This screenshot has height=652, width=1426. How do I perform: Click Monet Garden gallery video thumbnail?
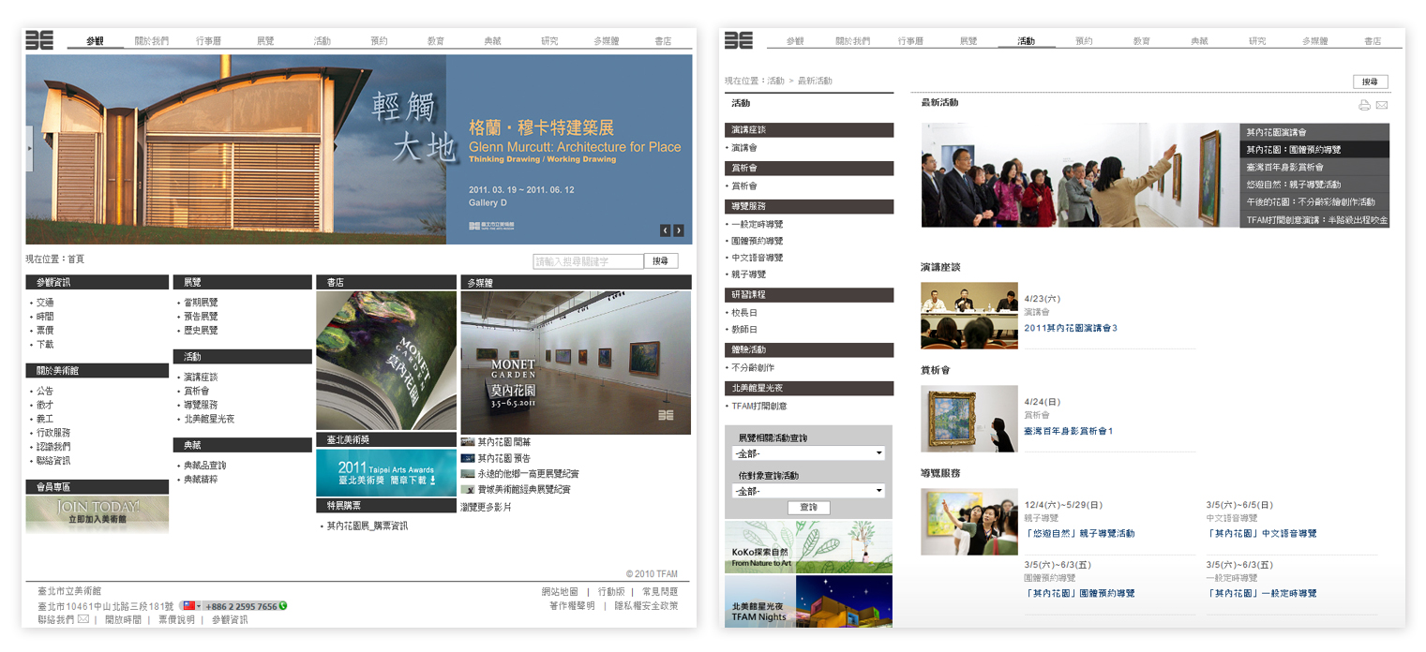tap(576, 363)
